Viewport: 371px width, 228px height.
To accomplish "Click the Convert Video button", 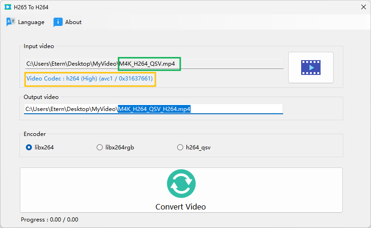I will 181,190.
